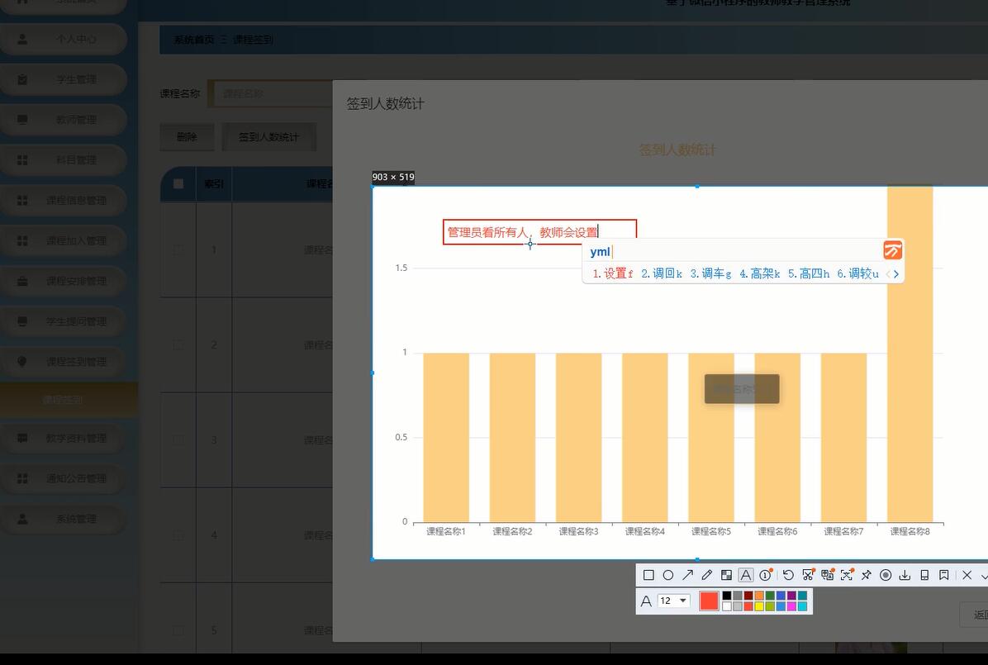Click the 删除 button
The height and width of the screenshot is (665, 988).
coord(188,137)
